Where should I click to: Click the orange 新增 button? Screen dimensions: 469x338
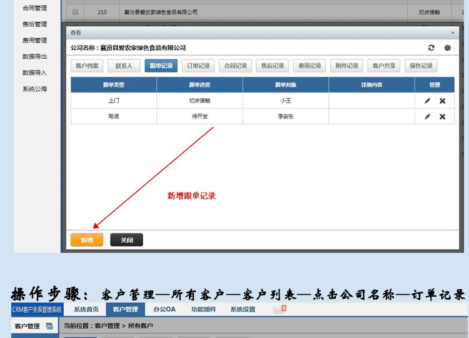[x=87, y=240]
